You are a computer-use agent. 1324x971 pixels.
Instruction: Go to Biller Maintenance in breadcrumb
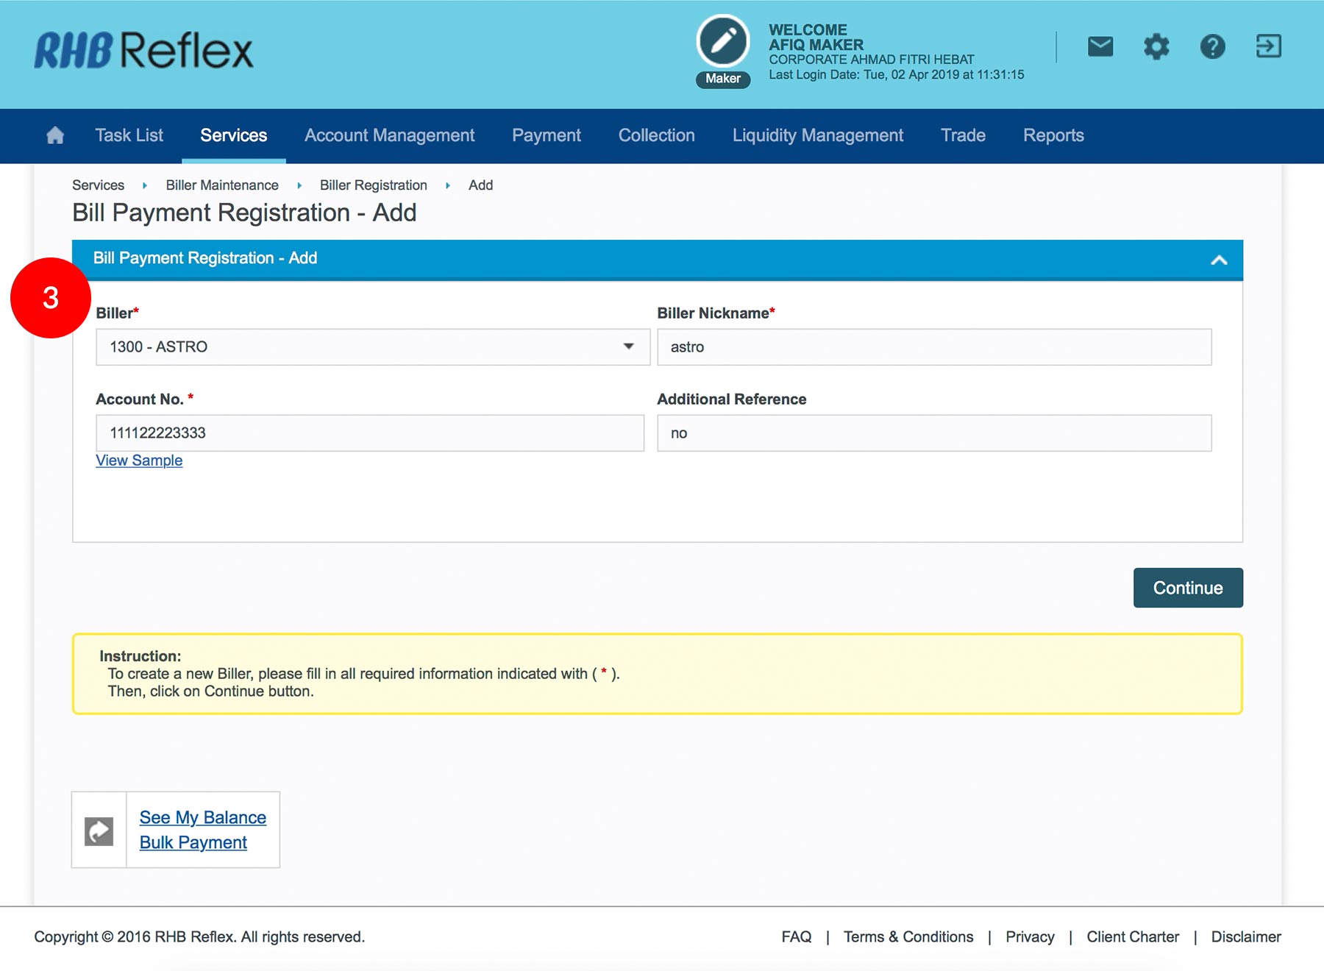tap(222, 185)
